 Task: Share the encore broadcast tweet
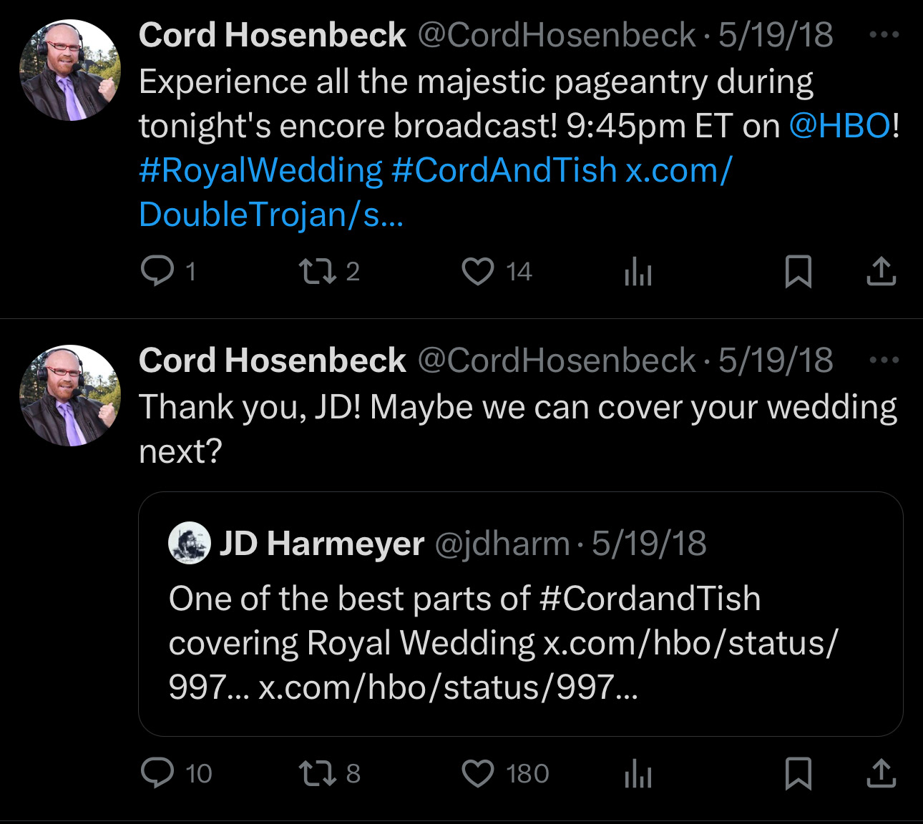pos(881,272)
